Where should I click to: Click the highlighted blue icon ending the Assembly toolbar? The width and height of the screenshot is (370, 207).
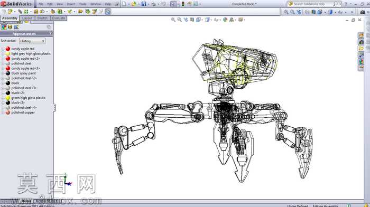coord(108,12)
